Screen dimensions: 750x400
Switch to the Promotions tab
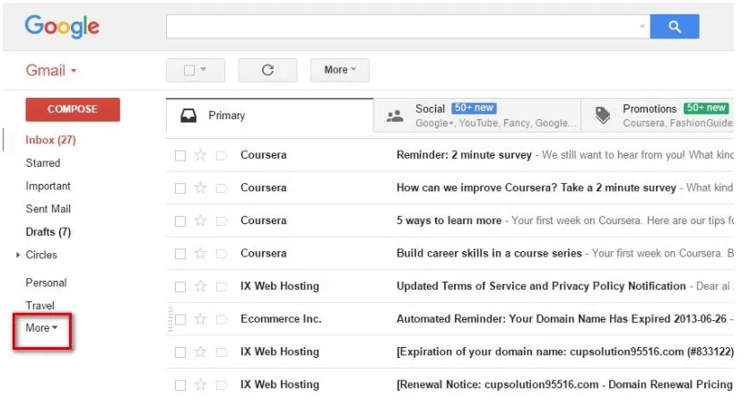[658, 116]
